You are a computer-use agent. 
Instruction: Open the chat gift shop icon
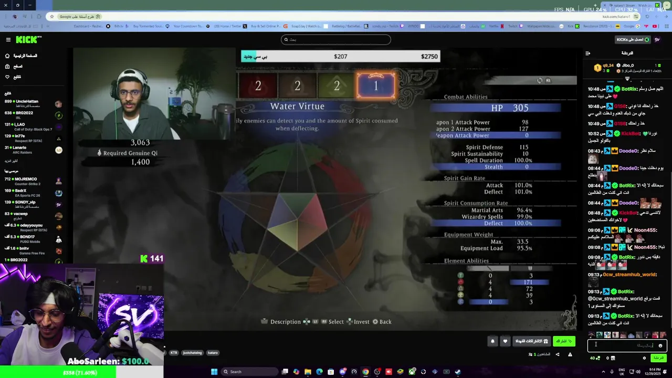tap(614, 358)
